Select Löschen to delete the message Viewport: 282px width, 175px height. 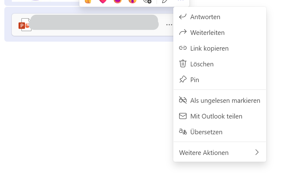[x=202, y=64]
